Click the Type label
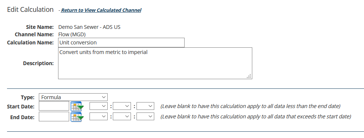 click(28, 97)
